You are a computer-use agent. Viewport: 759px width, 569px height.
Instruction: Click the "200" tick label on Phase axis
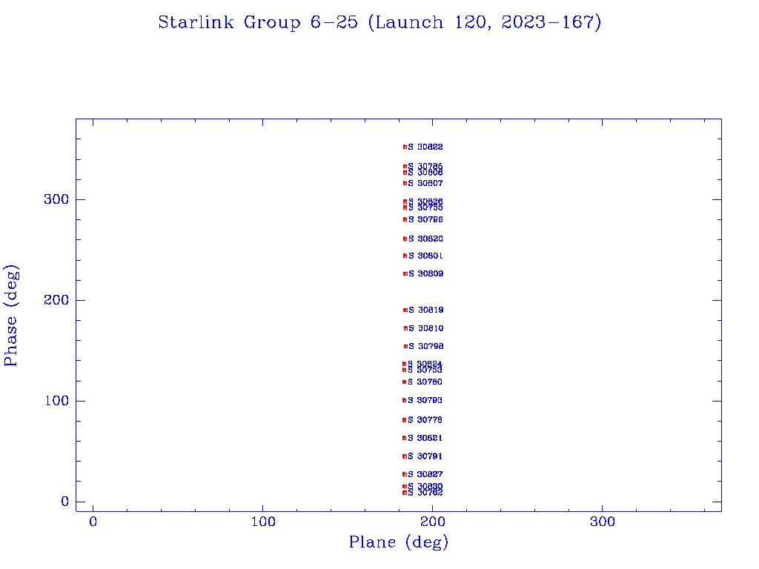pyautogui.click(x=56, y=300)
